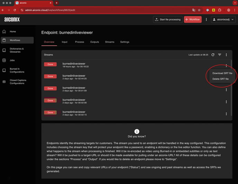The image size is (238, 184).
Task: Open Chrome three-dot menu
Action: point(235,10)
